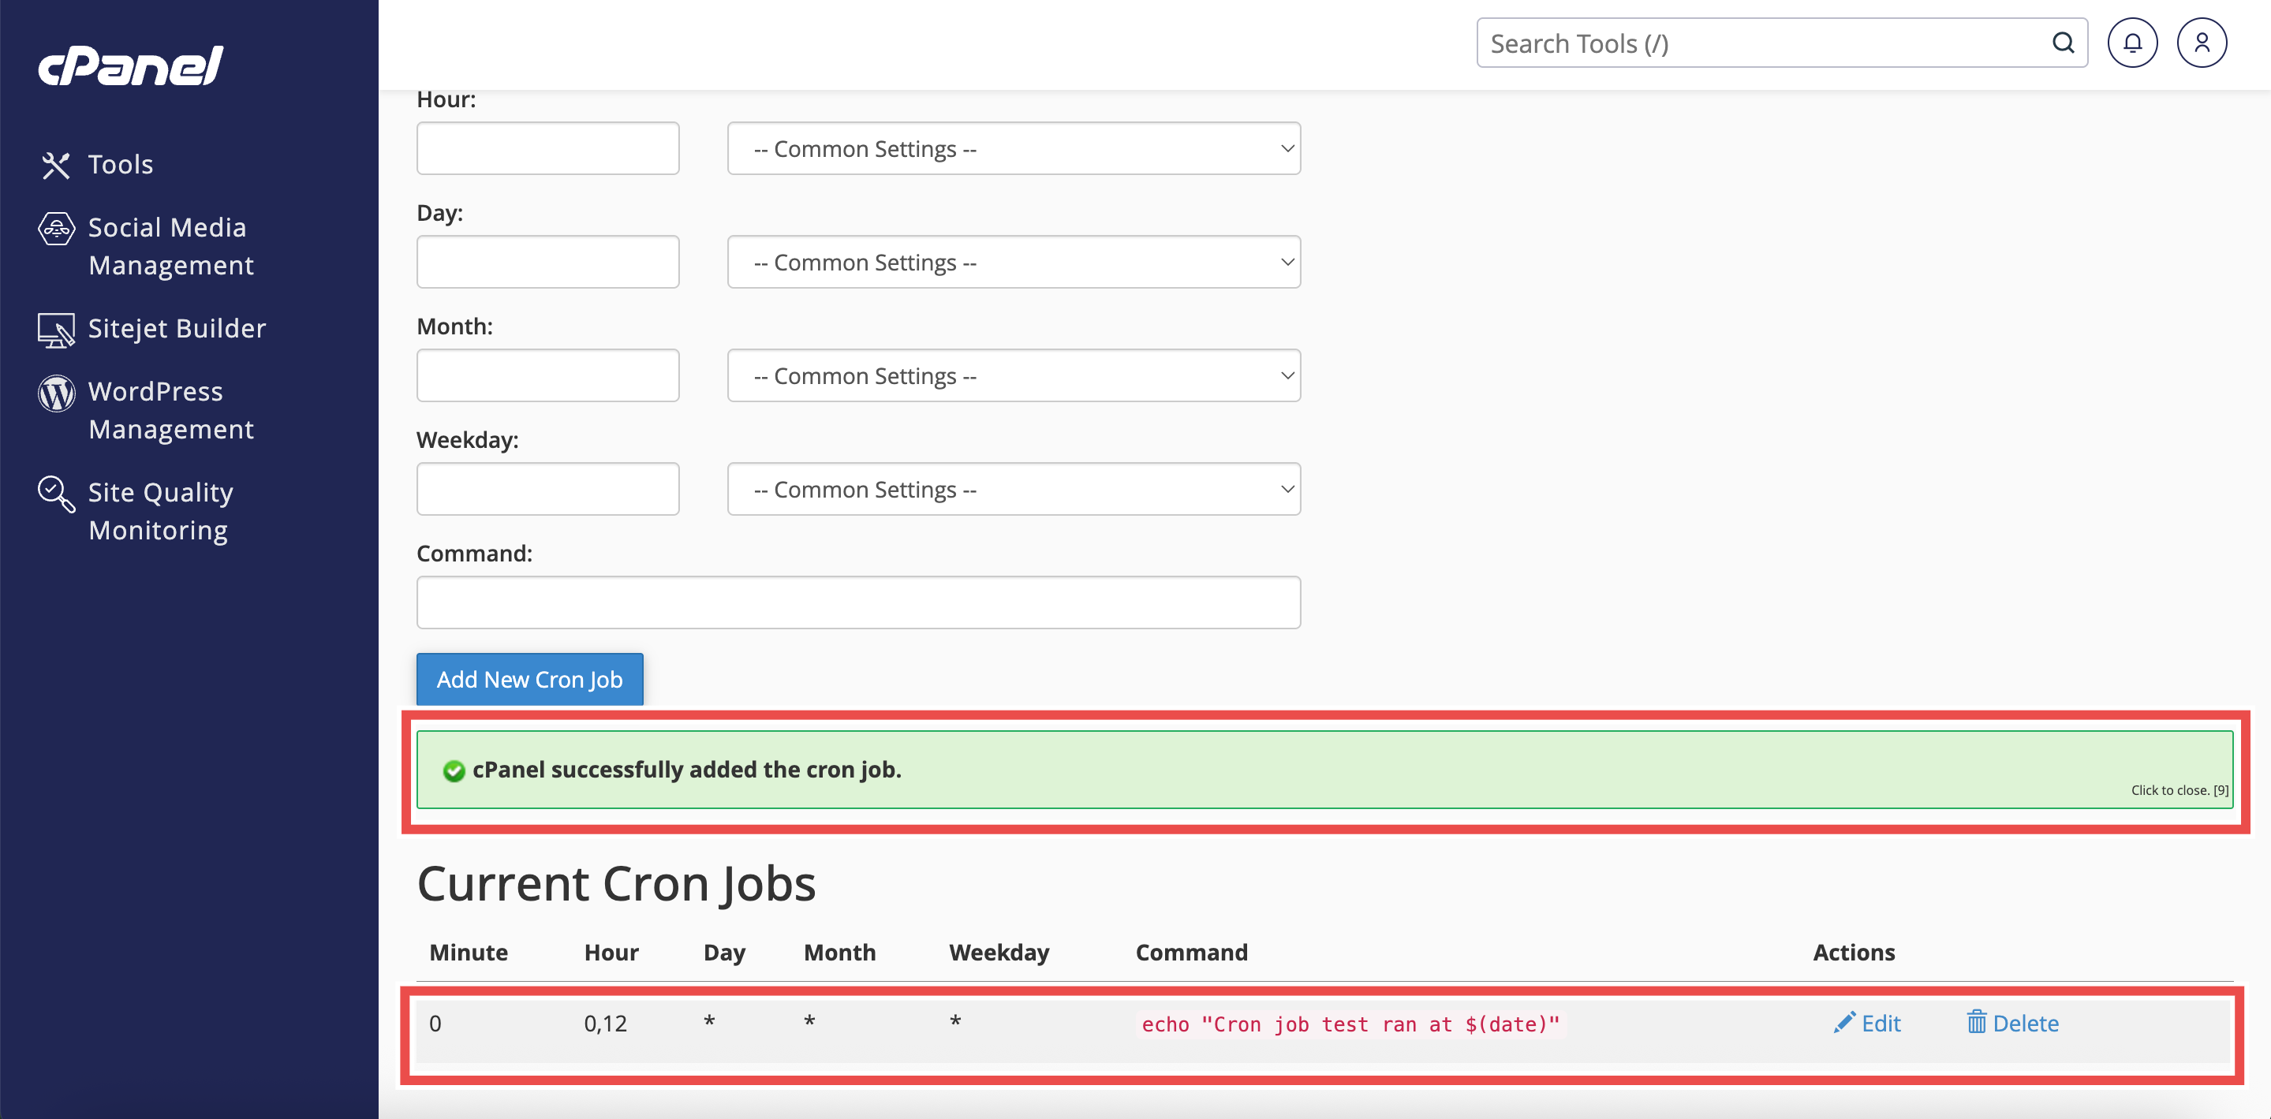
Task: Open Sitejet Builder from the sidebar
Action: pos(177,329)
